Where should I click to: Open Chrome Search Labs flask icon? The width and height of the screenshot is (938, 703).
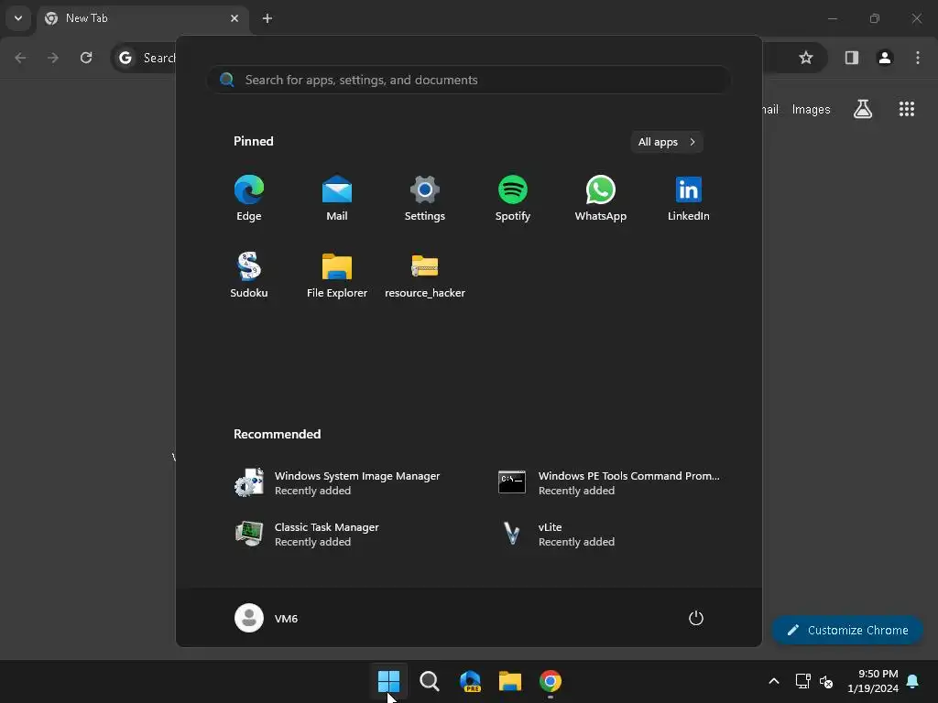click(863, 109)
